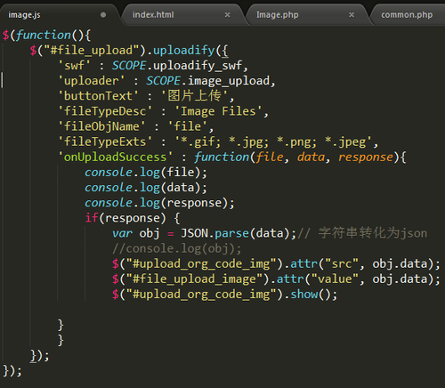Image resolution: width=445 pixels, height=388 pixels.
Task: Click the console.log(response) line
Action: [159, 203]
